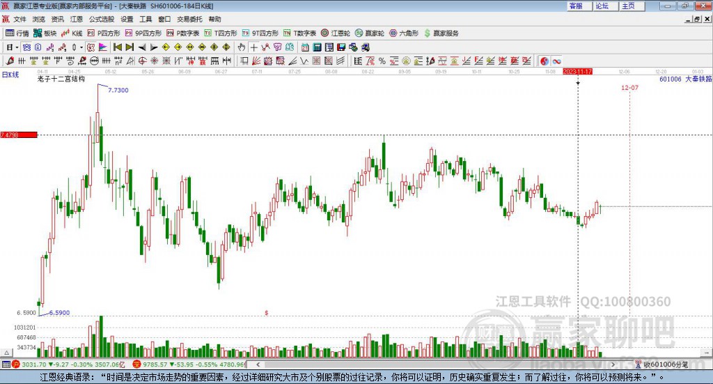This screenshot has width=713, height=384.
Task: Click the black left arrow icon
Action: 142,47
